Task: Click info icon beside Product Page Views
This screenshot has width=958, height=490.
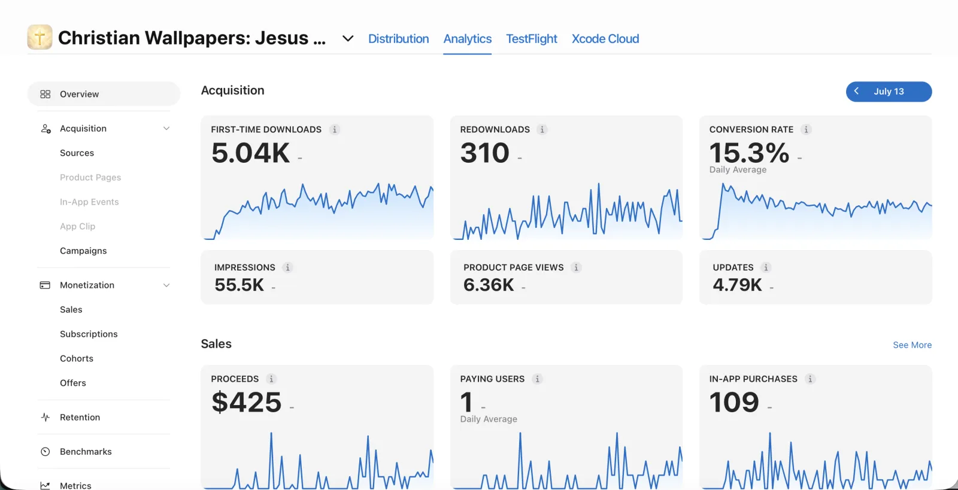Action: 576,267
